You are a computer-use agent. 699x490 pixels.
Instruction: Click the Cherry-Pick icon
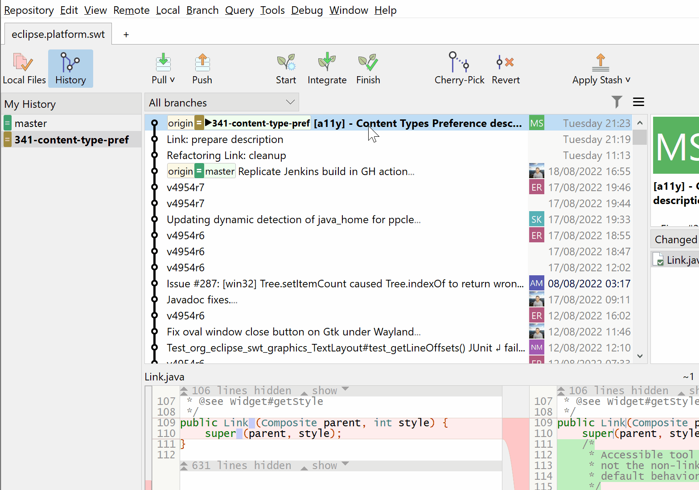tap(459, 62)
